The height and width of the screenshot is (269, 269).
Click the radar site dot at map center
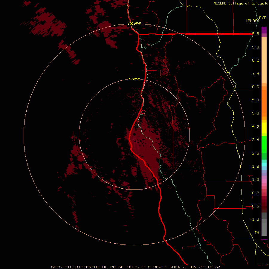click(x=134, y=134)
